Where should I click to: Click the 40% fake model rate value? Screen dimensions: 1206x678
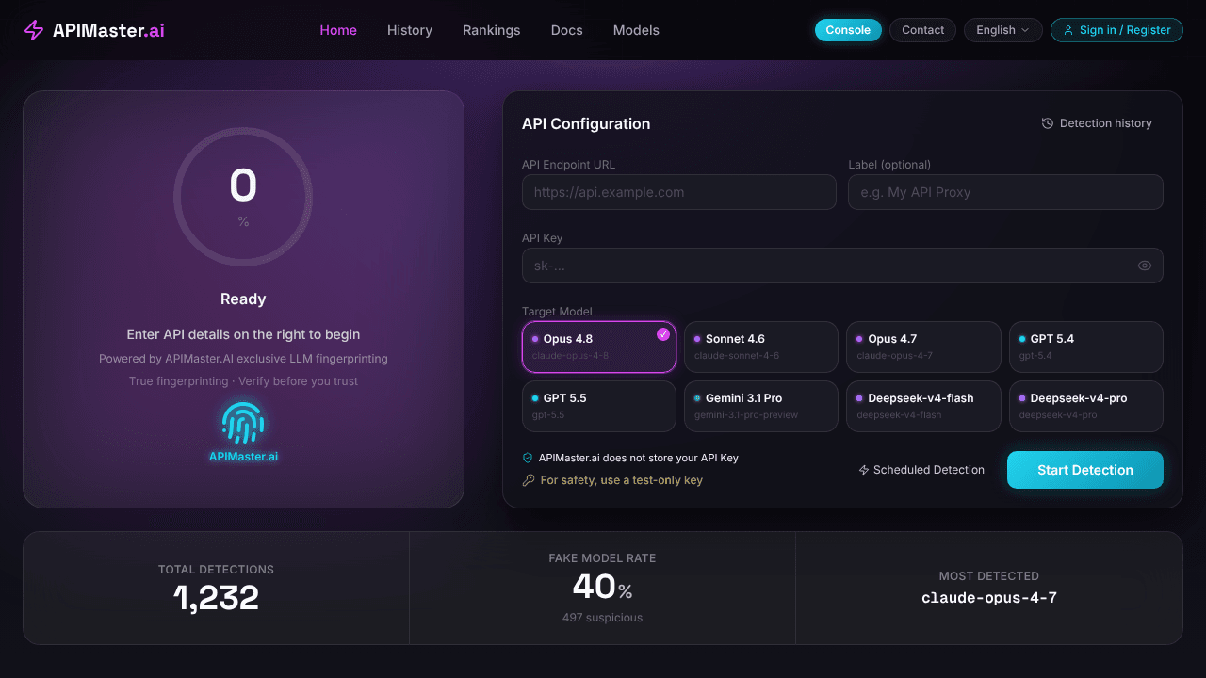[x=603, y=587]
